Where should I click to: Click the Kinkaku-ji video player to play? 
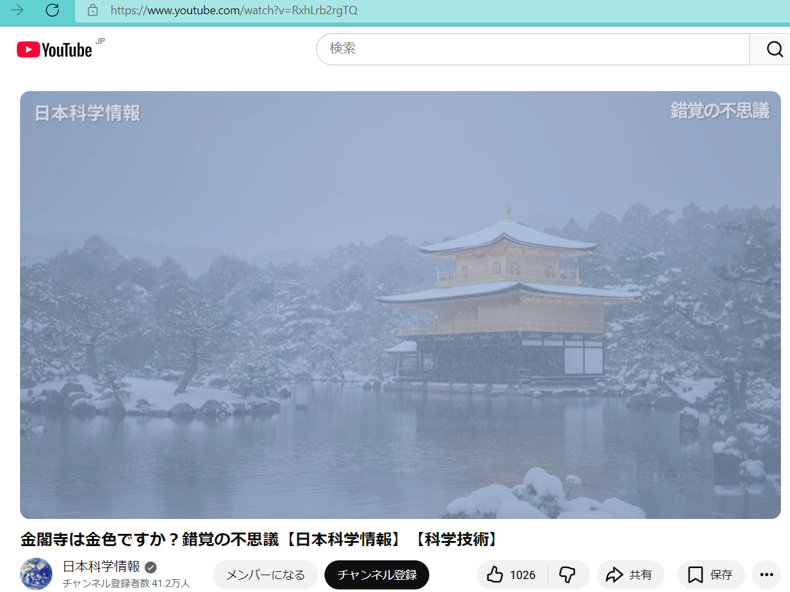400,304
